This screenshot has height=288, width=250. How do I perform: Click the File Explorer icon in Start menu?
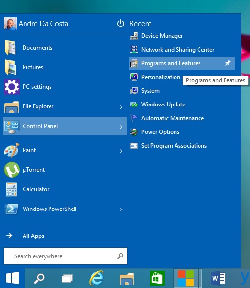point(11,107)
